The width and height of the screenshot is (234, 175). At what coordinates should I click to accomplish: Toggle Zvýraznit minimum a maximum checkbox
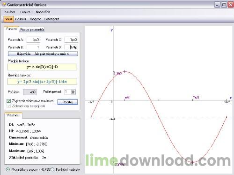point(9,101)
